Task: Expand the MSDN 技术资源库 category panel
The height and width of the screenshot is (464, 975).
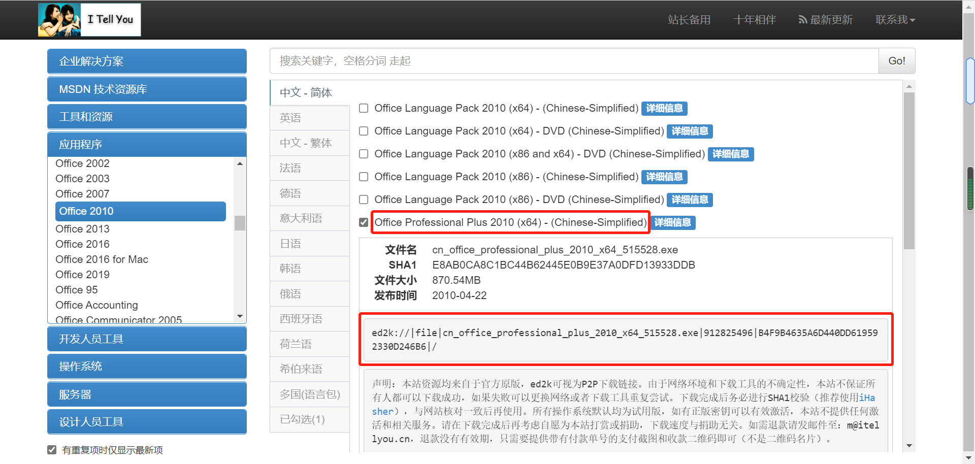Action: point(147,89)
